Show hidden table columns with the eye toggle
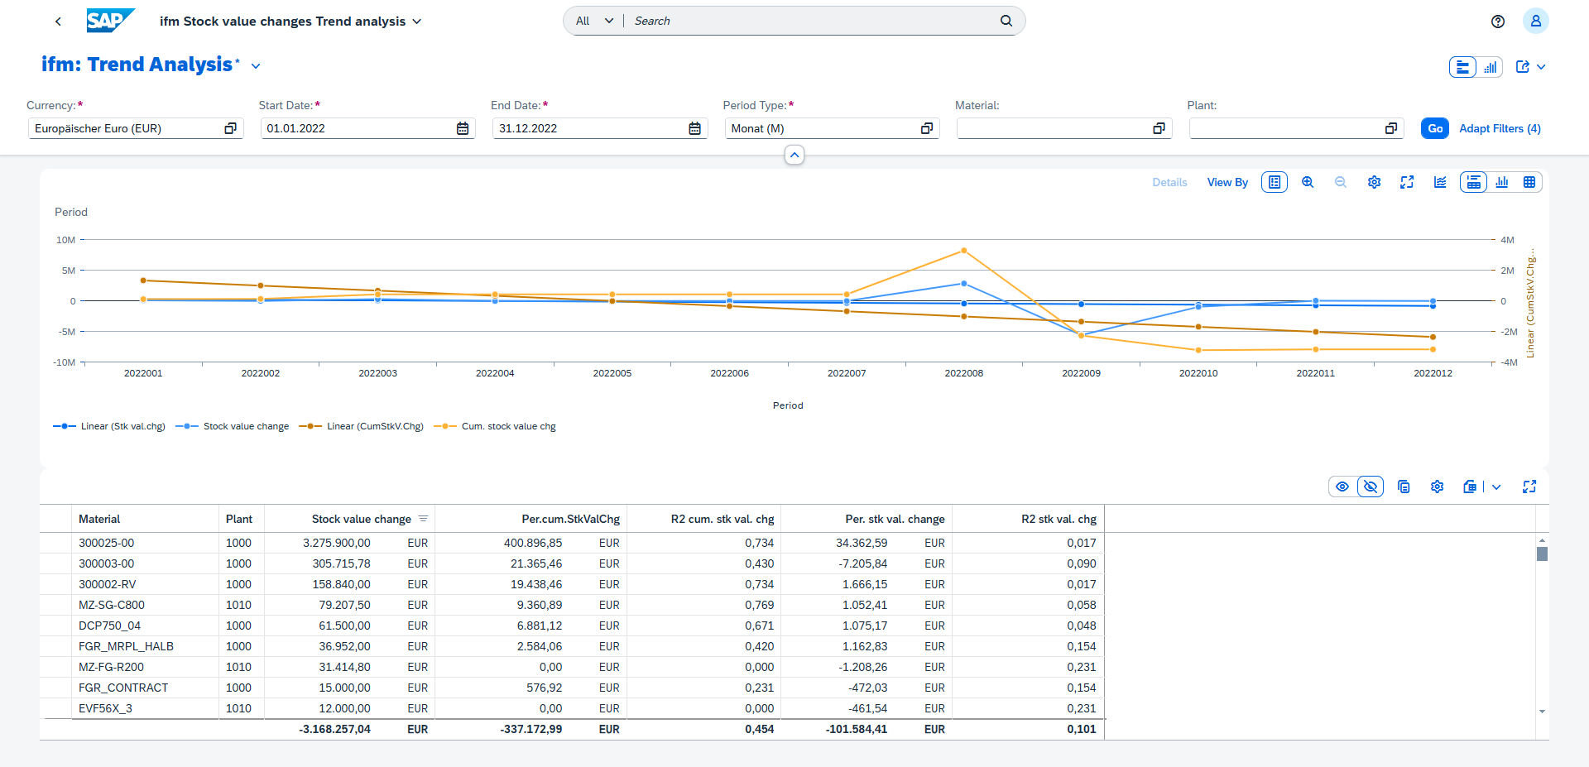 coord(1342,487)
